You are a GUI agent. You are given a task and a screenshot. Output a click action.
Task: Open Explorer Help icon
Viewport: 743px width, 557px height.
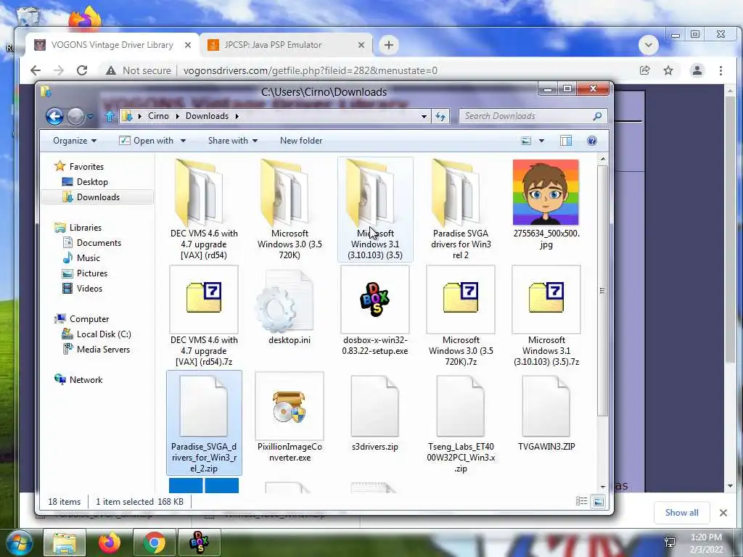592,141
